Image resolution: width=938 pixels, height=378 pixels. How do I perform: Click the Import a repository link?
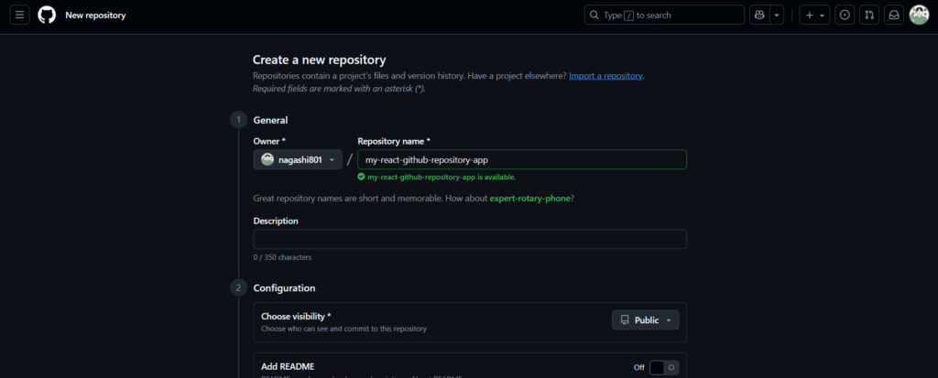pyautogui.click(x=605, y=75)
